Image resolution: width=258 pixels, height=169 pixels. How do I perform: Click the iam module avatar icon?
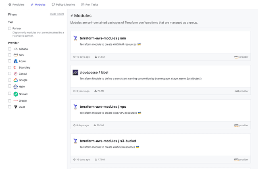coord(75,38)
